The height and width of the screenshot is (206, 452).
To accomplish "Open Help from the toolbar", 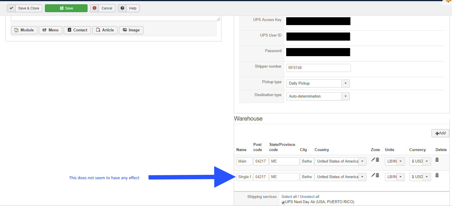I will [129, 8].
